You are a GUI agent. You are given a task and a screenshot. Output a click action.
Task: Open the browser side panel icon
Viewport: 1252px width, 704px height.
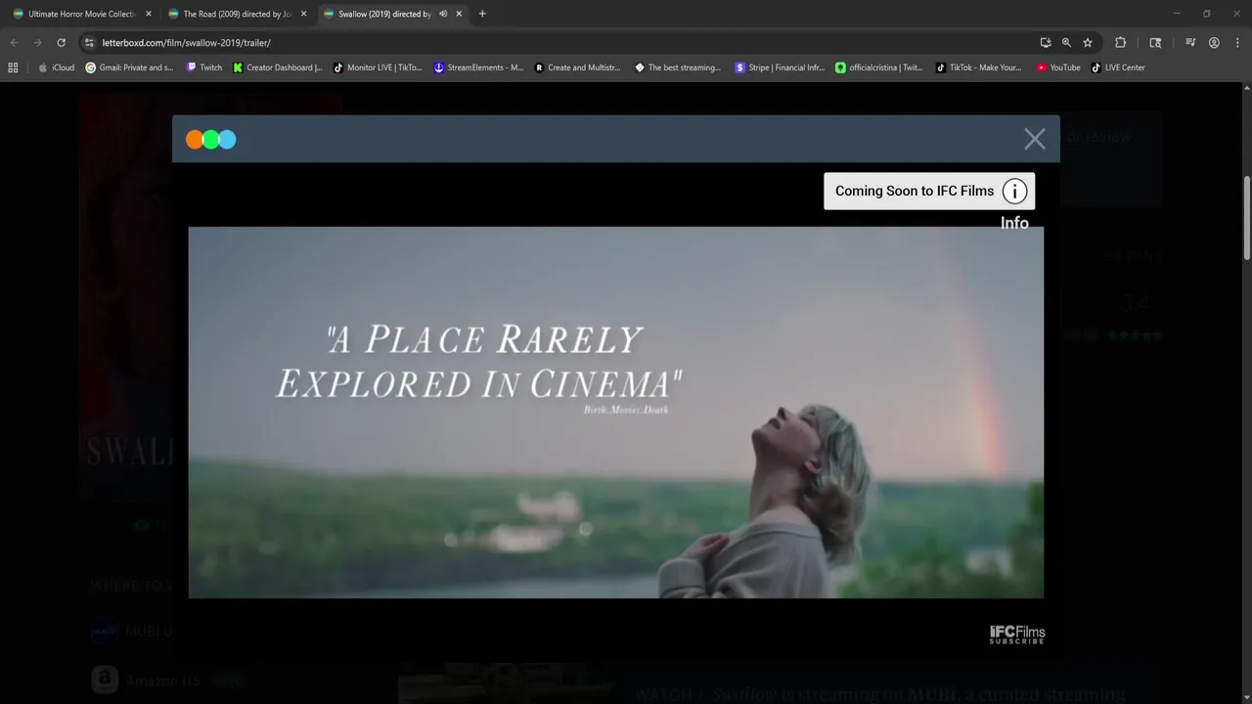1155,43
